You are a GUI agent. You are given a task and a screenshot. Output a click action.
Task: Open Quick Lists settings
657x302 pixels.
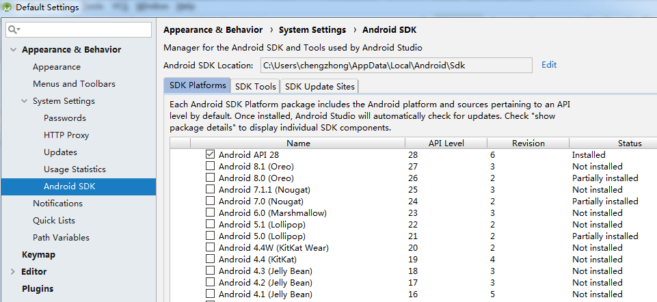click(x=54, y=220)
